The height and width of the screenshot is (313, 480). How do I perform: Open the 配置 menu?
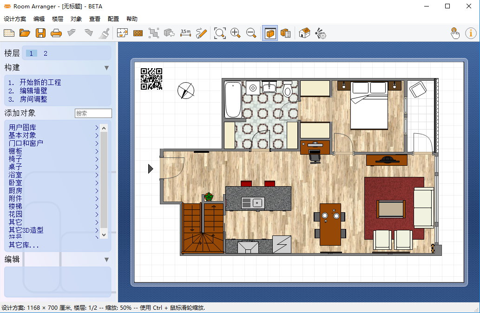point(113,19)
